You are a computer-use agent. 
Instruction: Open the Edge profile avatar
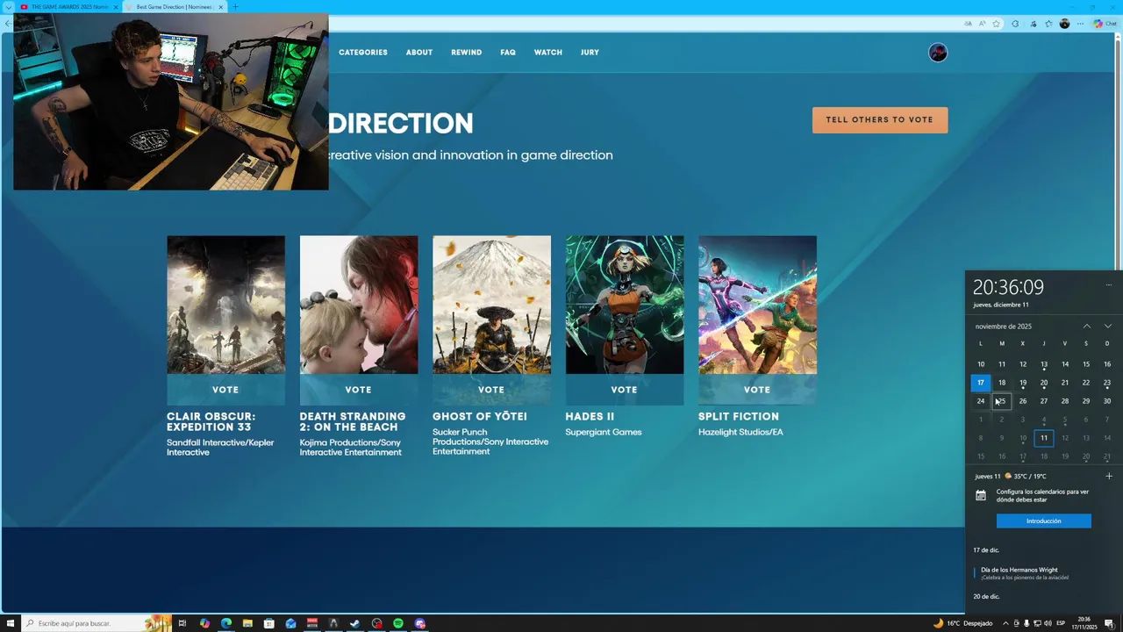[1064, 24]
